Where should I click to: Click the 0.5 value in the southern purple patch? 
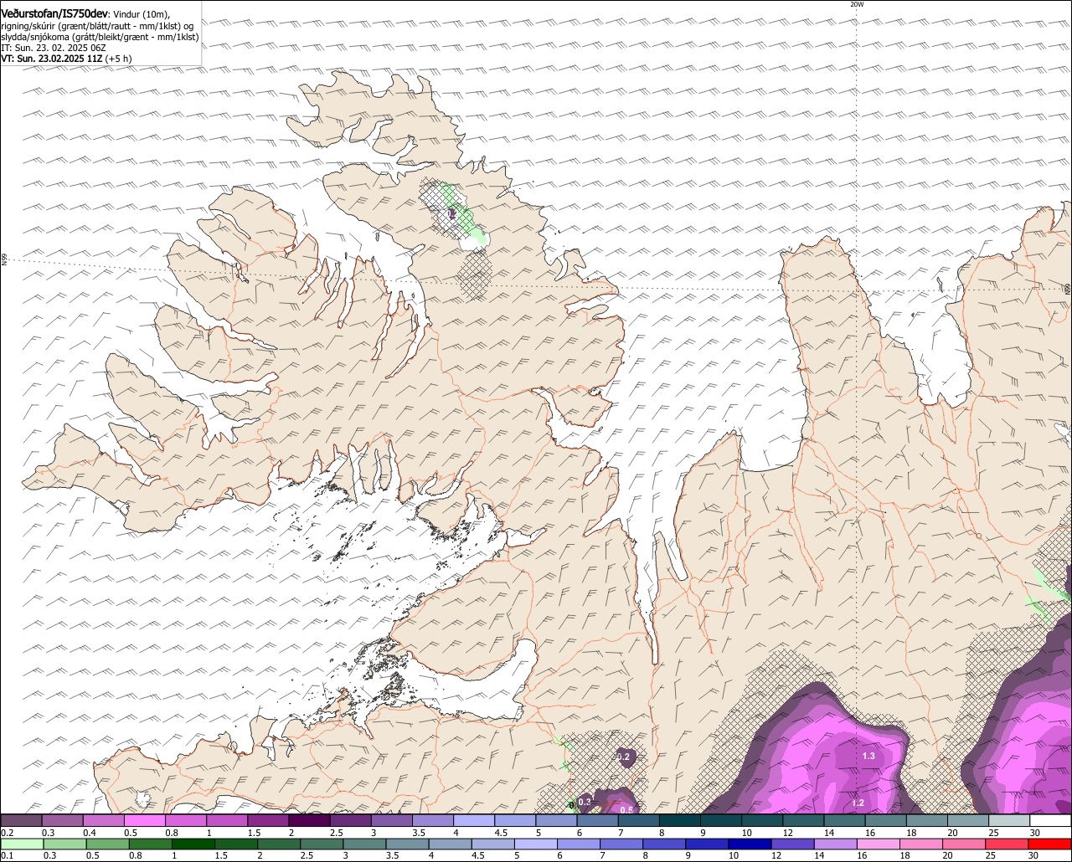point(626,809)
